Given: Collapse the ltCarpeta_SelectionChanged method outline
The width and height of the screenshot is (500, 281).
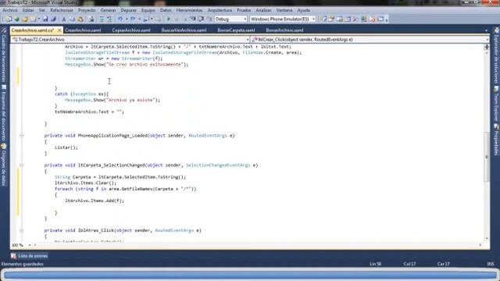Looking at the screenshot, I should (22, 165).
